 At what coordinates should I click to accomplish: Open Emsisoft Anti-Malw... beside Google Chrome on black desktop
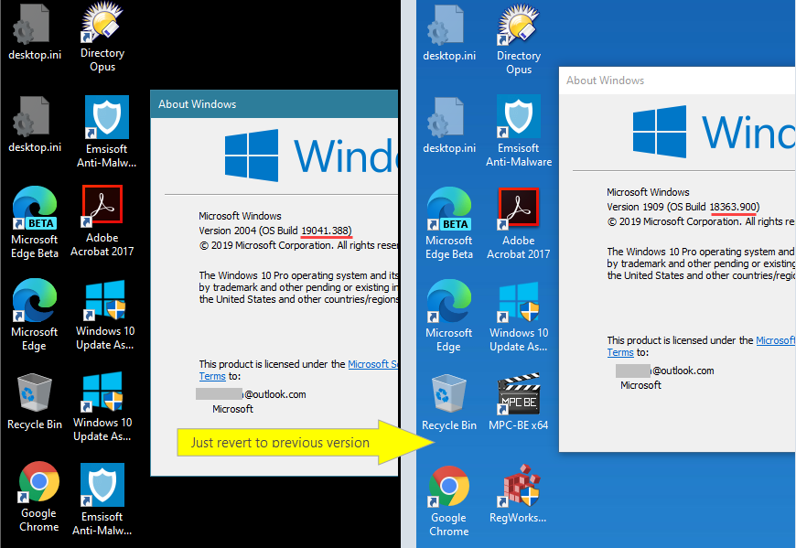click(x=102, y=500)
